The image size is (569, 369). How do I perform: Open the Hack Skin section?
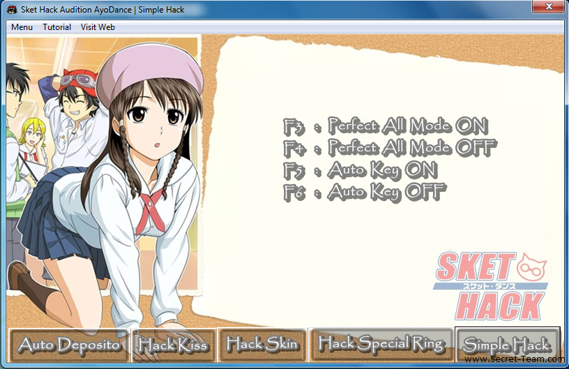[262, 345]
